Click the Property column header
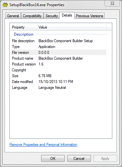The height and width of the screenshot is (167, 122). coord(23,27)
